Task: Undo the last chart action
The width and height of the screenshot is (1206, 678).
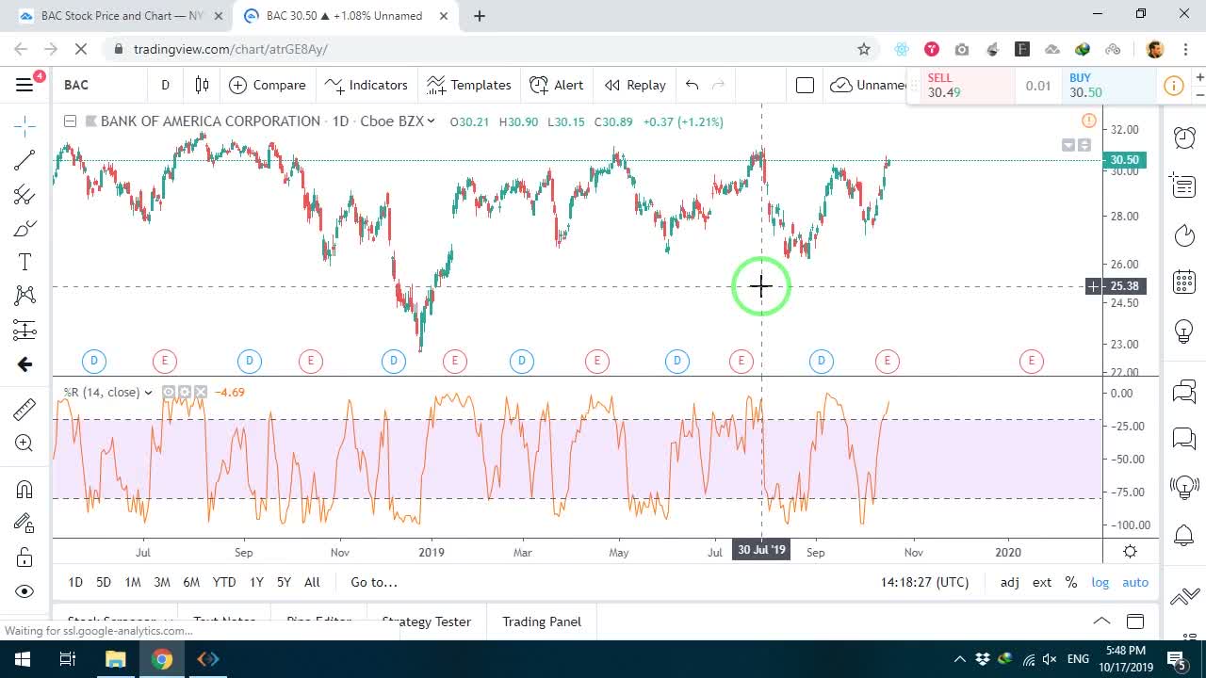Action: (x=693, y=85)
